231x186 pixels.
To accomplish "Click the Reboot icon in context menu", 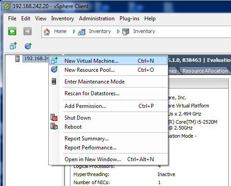I will click(54, 126).
